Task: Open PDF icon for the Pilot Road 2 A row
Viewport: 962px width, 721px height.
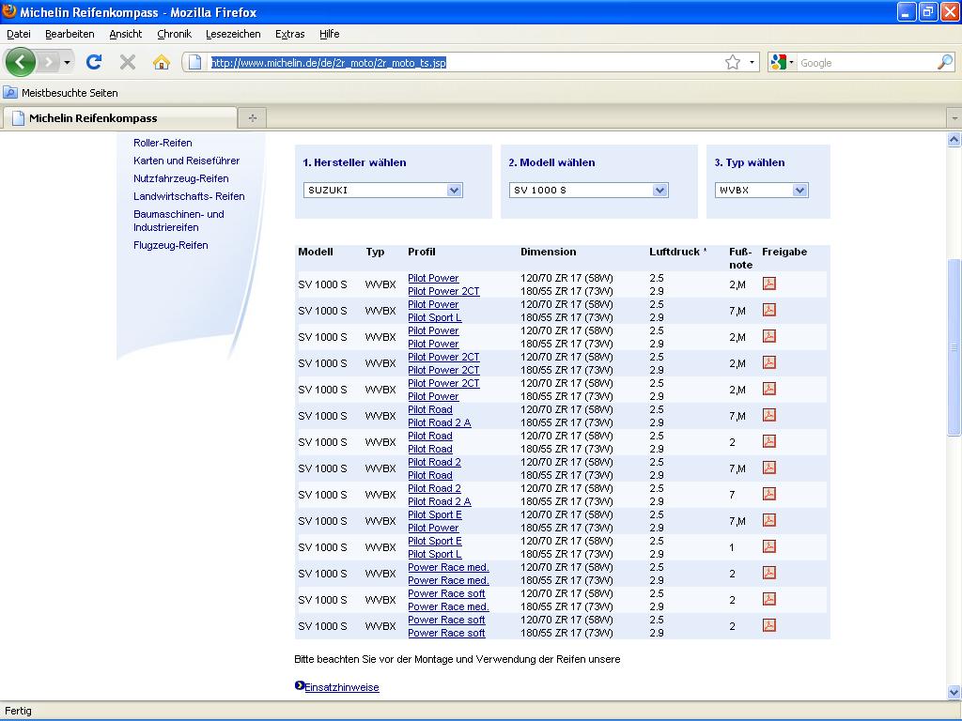Action: click(768, 415)
